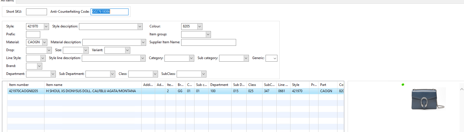464x132 pixels.
Task: Click the Prefix text box
Action: pos(33,34)
